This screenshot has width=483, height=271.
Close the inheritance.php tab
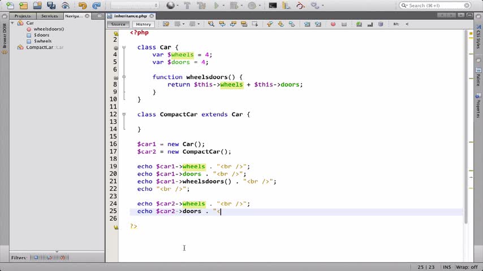click(x=152, y=16)
